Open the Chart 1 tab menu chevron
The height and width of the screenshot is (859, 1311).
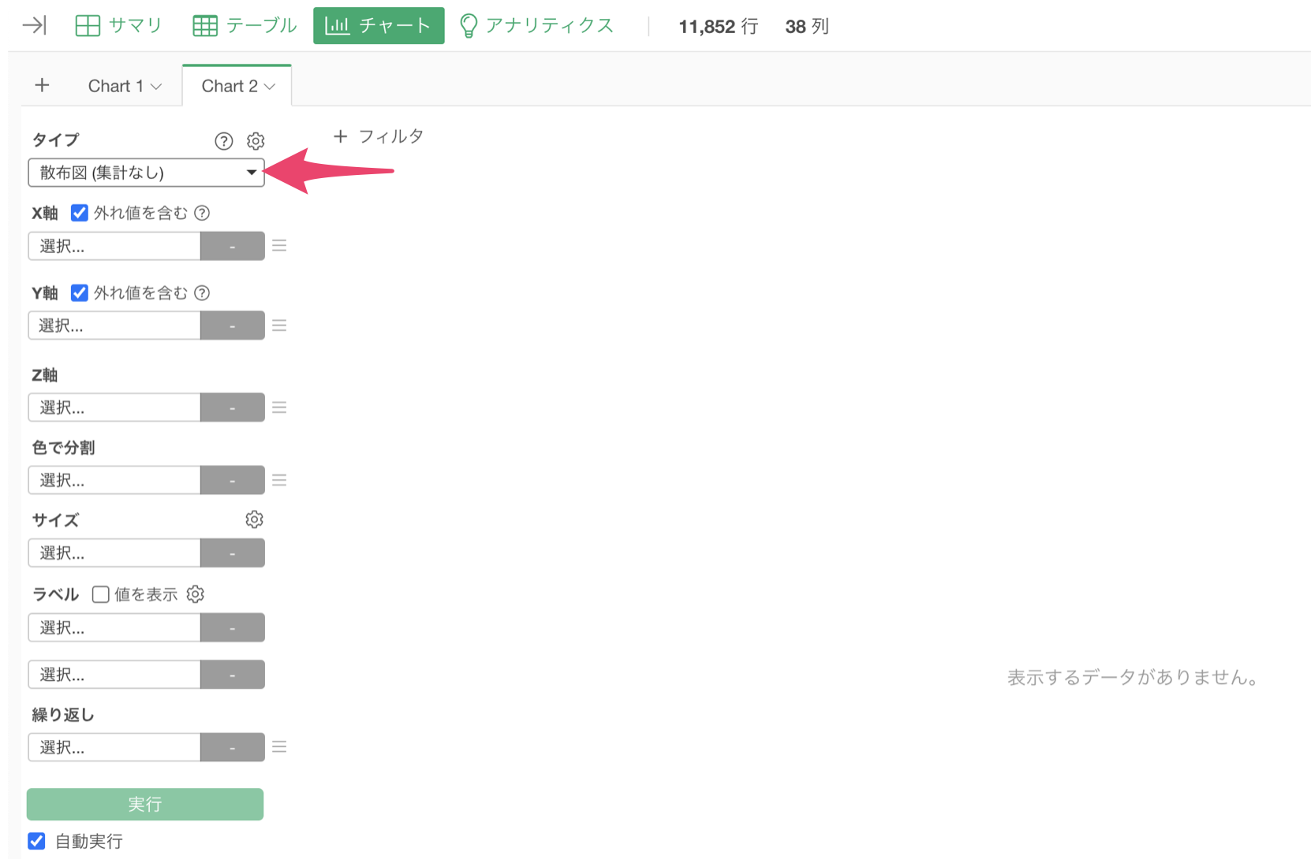(x=156, y=87)
